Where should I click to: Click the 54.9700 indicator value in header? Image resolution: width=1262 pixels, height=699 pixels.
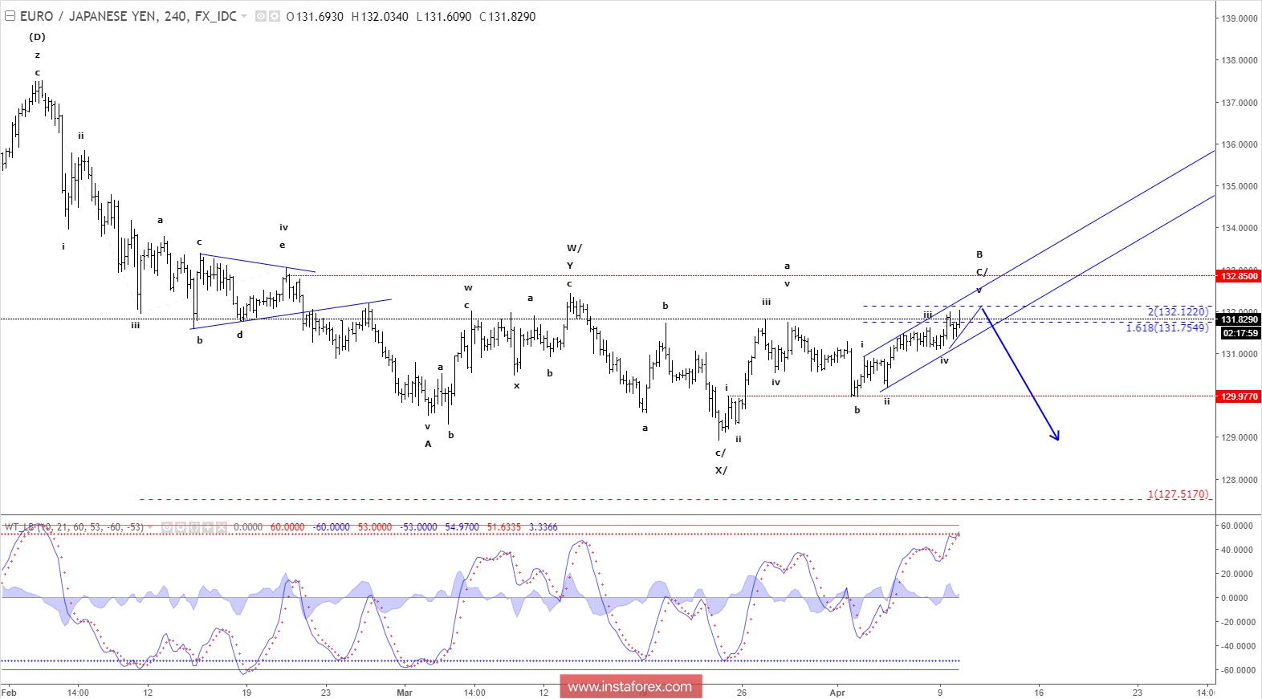pos(462,527)
